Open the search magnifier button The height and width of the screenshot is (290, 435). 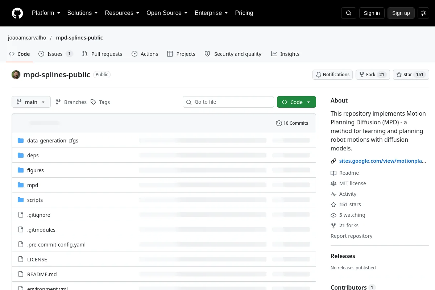point(349,13)
